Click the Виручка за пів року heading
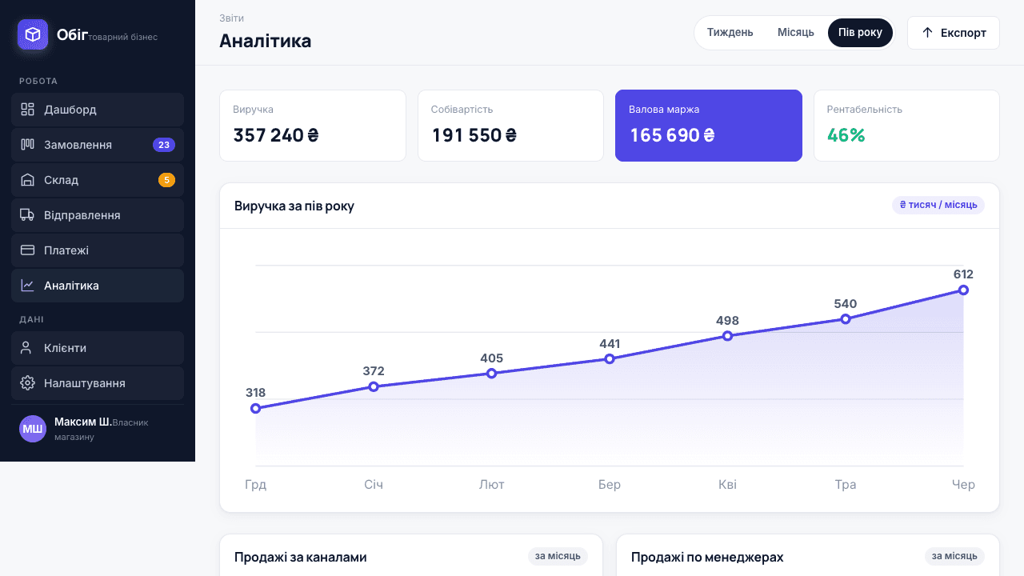 point(294,206)
